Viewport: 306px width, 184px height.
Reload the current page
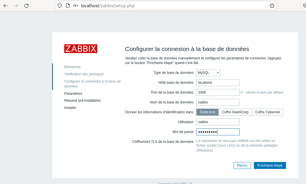(x=26, y=6)
